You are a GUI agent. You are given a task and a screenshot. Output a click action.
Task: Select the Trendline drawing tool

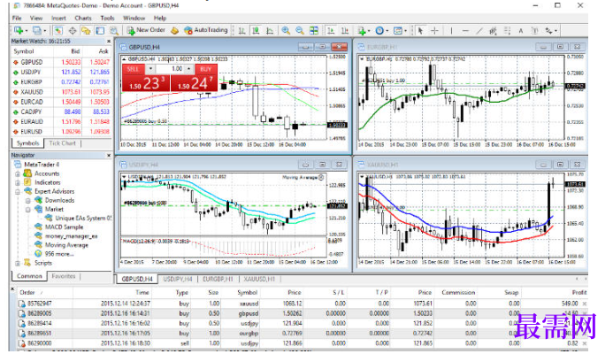tap(479, 30)
